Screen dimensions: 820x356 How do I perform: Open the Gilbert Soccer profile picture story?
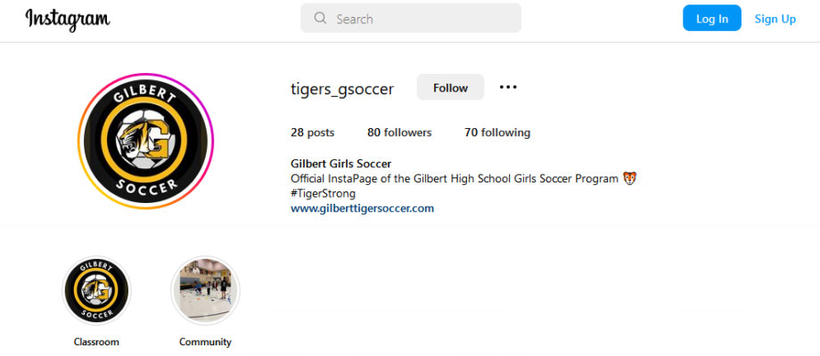[145, 141]
